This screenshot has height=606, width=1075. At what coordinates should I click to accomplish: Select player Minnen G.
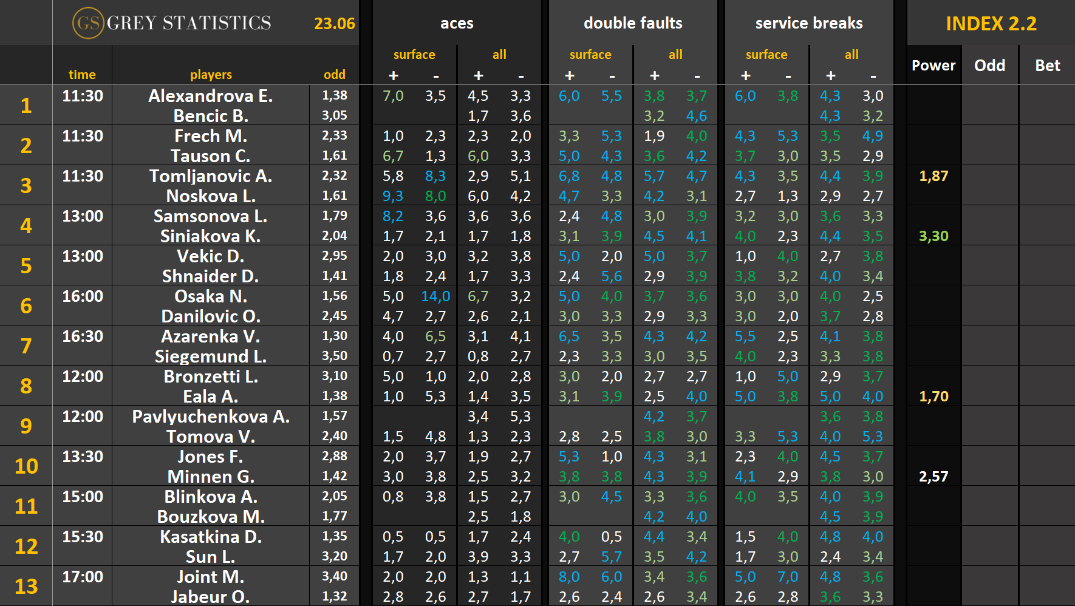pyautogui.click(x=211, y=477)
